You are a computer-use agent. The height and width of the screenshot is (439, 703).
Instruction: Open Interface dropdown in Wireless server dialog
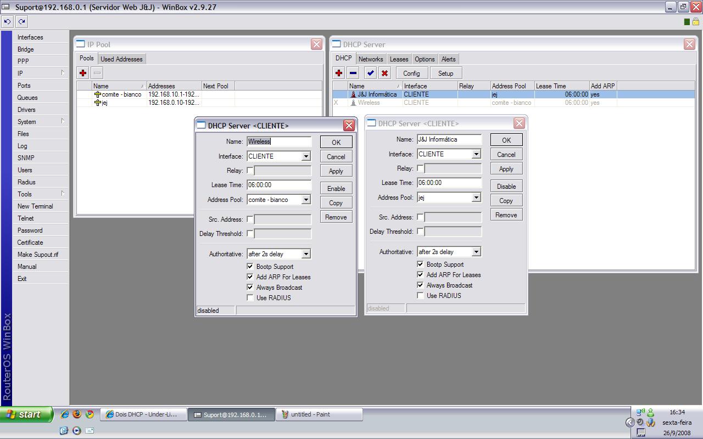click(x=306, y=156)
